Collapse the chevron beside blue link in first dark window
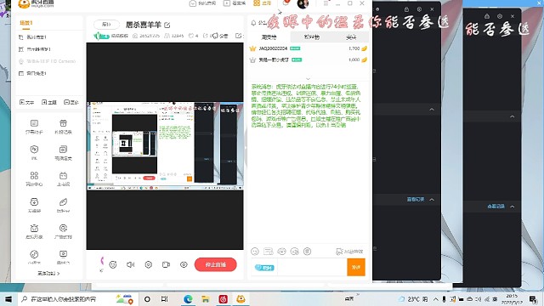The height and width of the screenshot is (306, 544). point(432,200)
